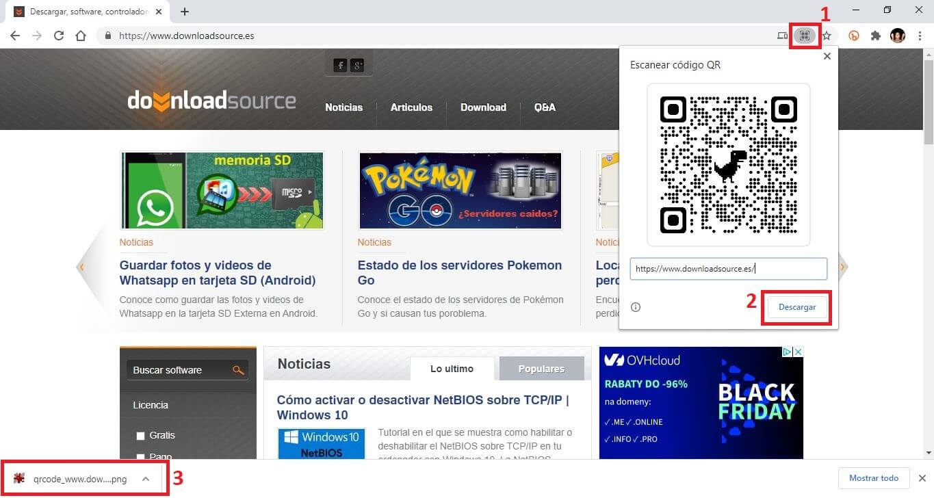Open the user profile avatar
This screenshot has width=934, height=498.
point(898,36)
